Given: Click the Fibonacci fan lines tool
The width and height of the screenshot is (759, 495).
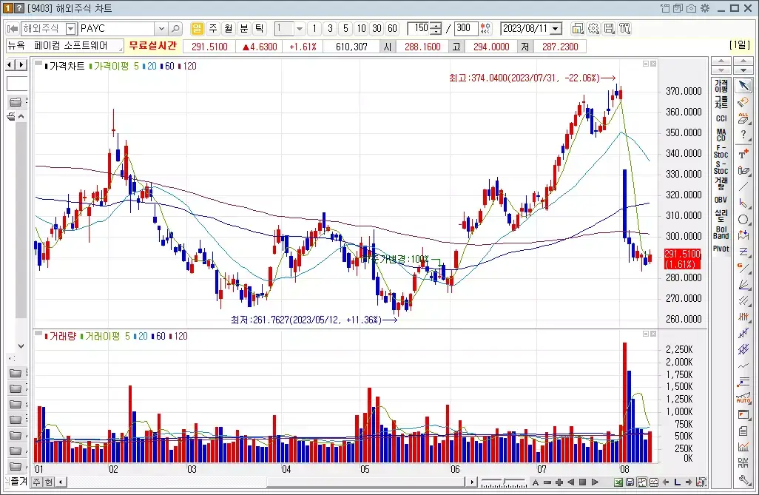Looking at the screenshot, I should (743, 284).
